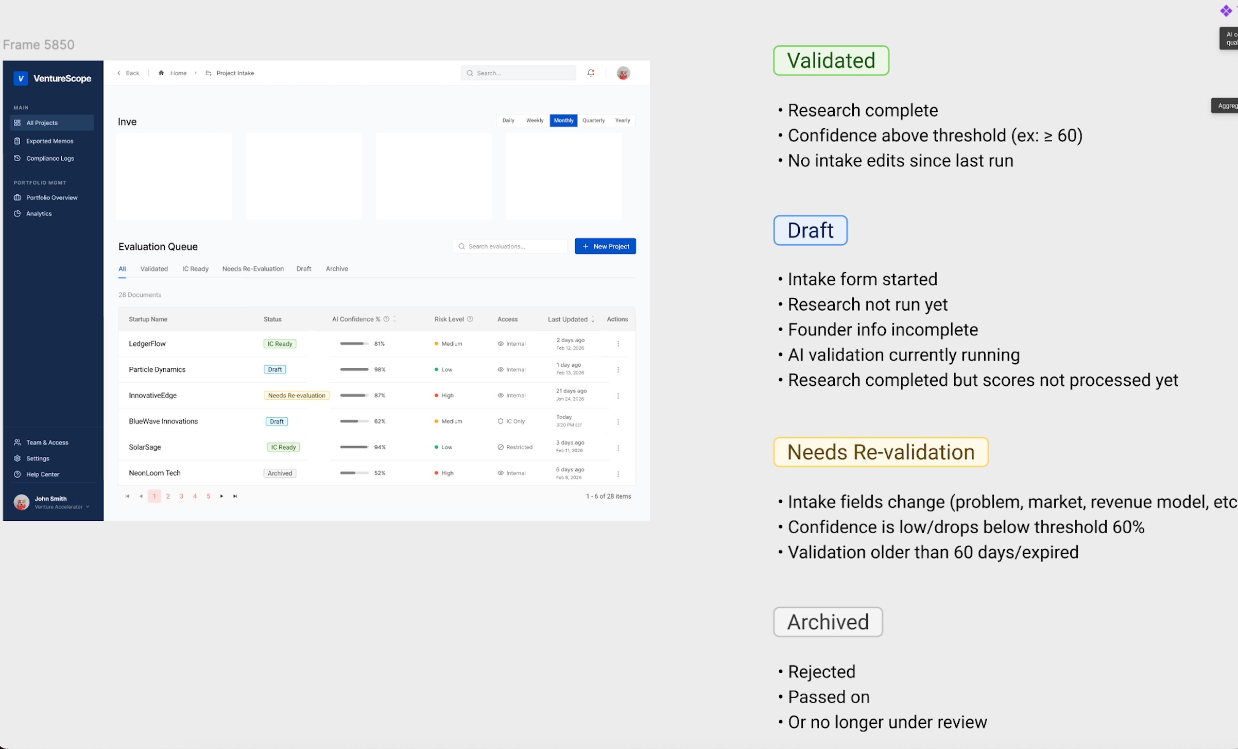
Task: Click AI Confidence info tooltip icon
Action: (x=386, y=319)
